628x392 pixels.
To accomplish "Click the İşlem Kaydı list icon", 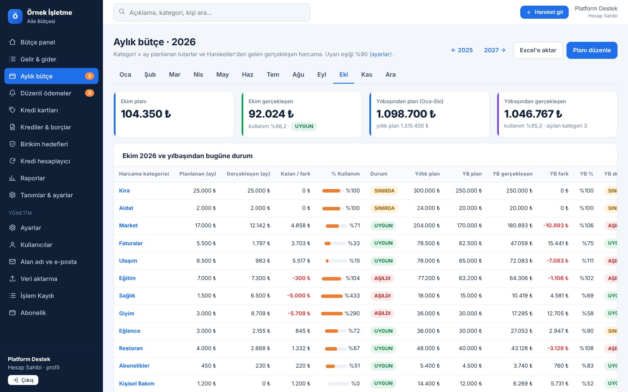I will point(13,296).
